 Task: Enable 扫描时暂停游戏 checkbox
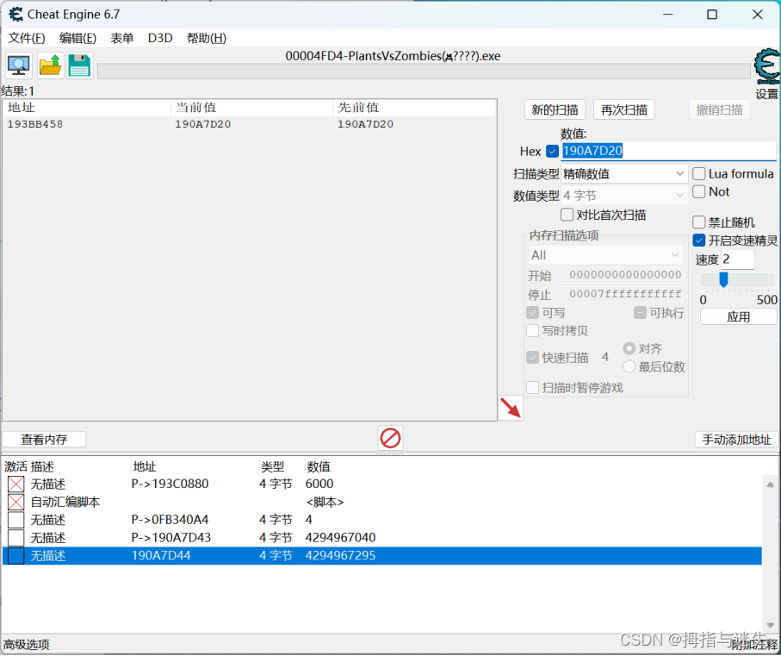(x=532, y=388)
